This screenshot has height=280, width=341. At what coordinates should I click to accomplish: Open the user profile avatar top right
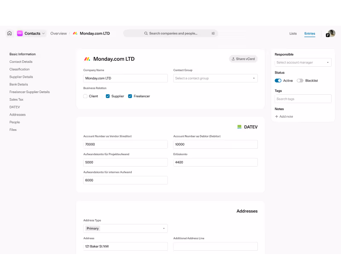tap(330, 33)
